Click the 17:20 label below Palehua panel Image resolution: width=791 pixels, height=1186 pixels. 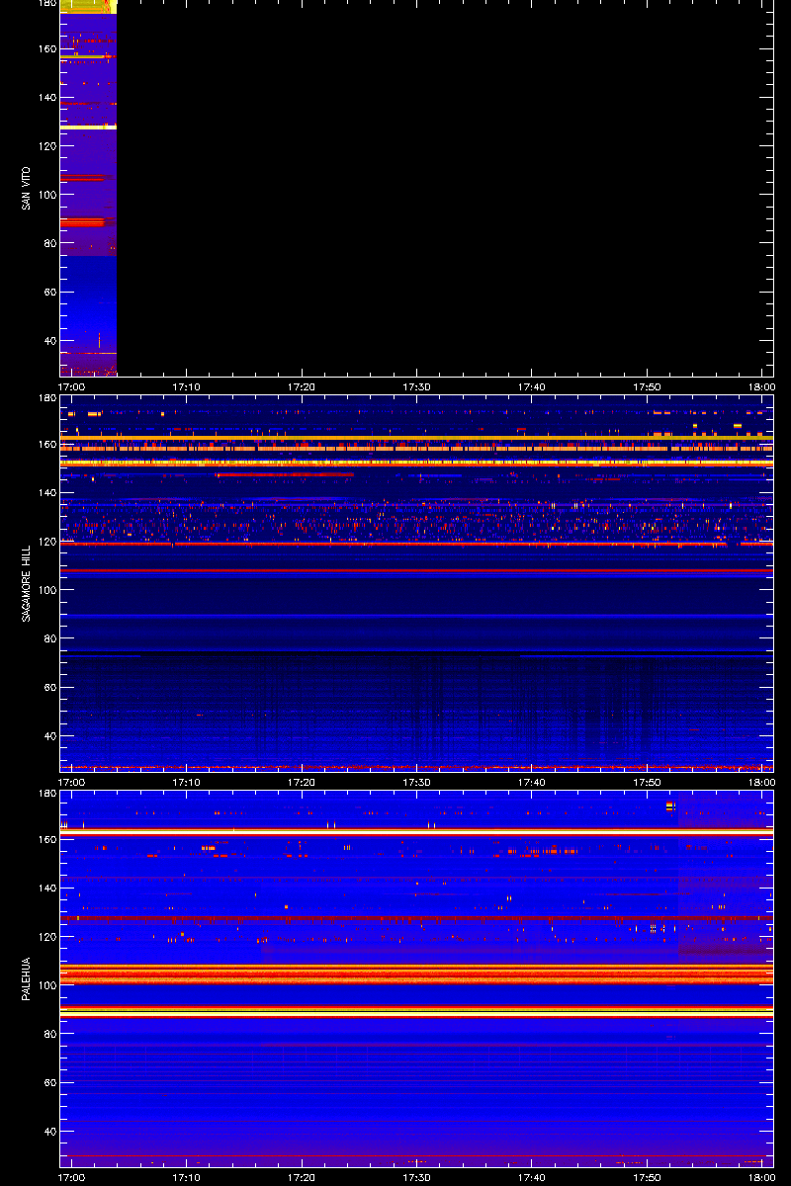pos(302,1178)
